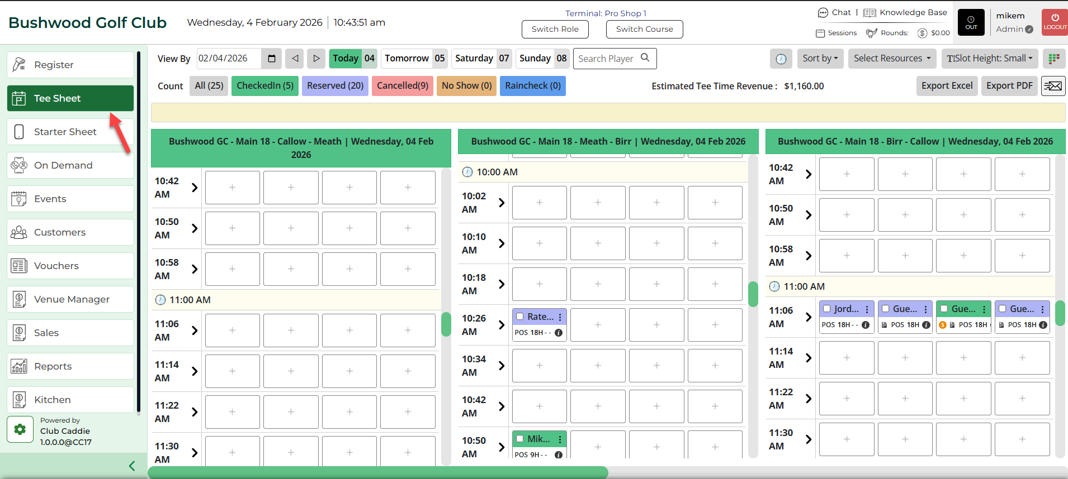The image size is (1068, 479).
Task: Click the red Logout power button
Action: click(x=1055, y=22)
